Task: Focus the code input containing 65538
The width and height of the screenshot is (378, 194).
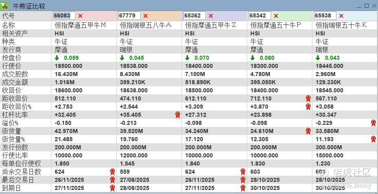Action: 325,16
